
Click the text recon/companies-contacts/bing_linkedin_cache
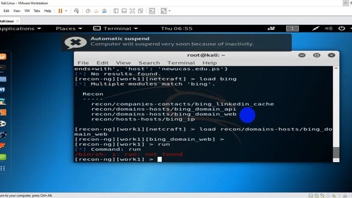(183, 104)
